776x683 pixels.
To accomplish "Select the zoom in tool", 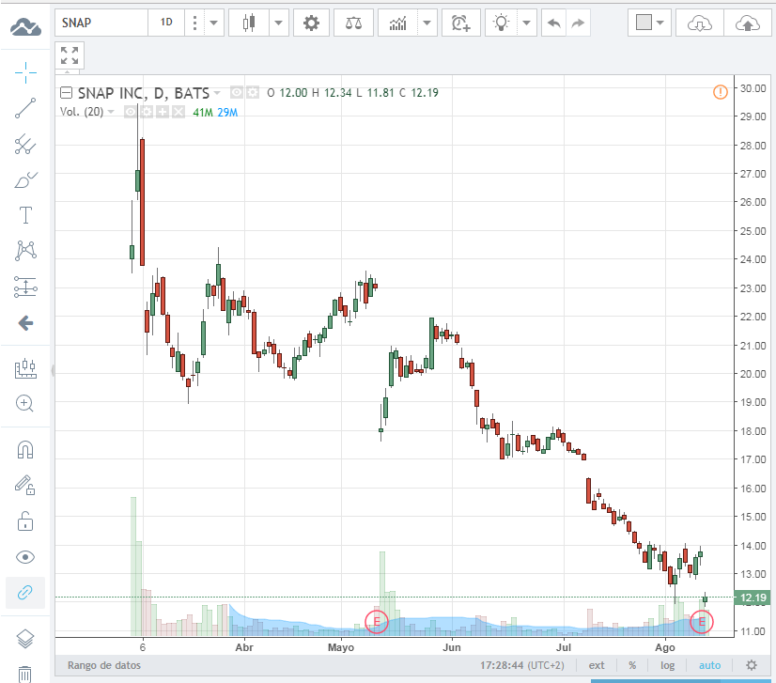I will 25,403.
